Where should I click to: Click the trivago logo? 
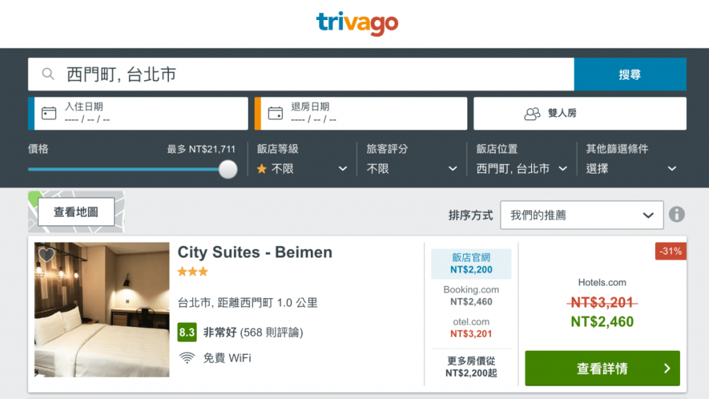coord(357,24)
